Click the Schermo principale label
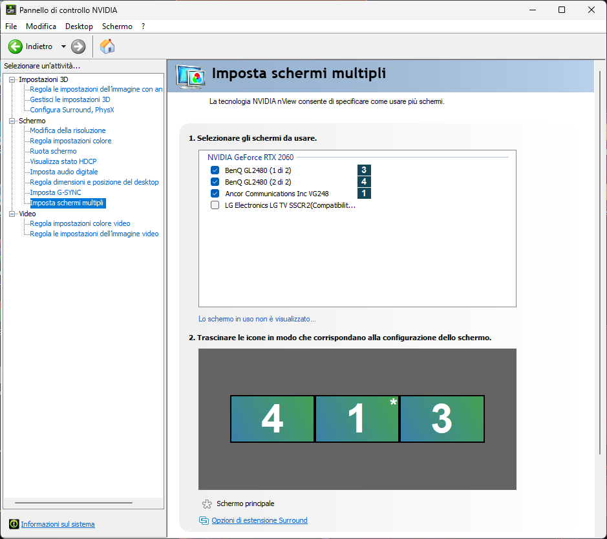This screenshot has height=539, width=607. [x=246, y=503]
